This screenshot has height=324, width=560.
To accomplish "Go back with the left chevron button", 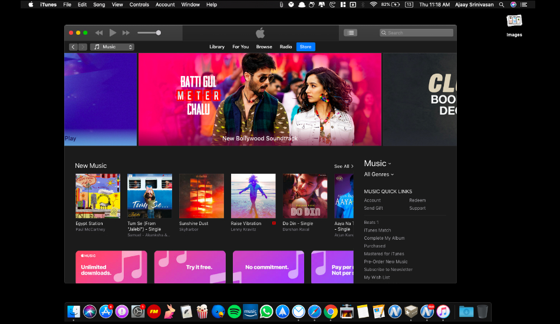I will [73, 47].
